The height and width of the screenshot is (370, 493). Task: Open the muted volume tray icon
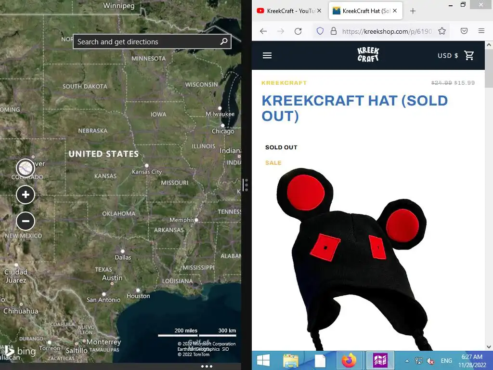click(430, 361)
